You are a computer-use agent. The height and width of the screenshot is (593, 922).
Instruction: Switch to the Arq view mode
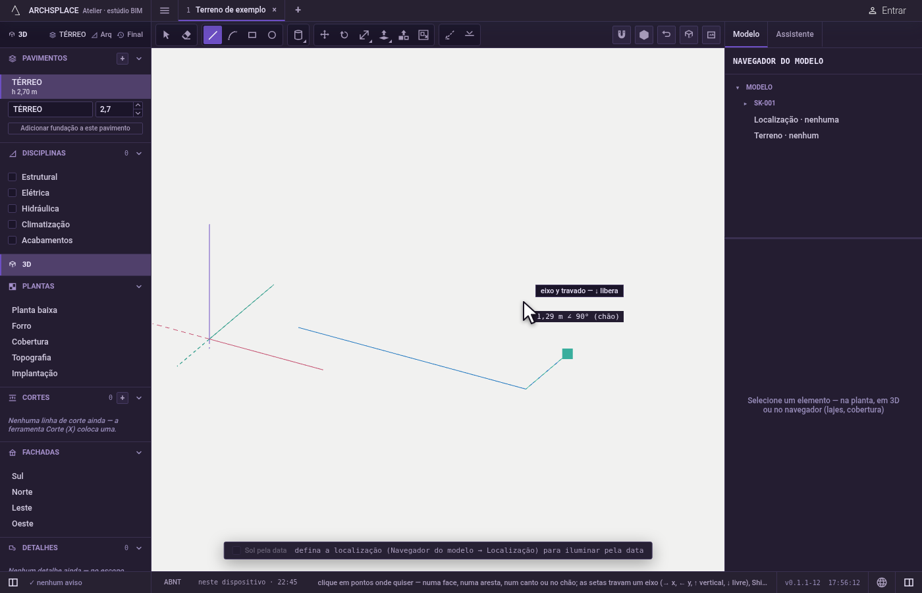pyautogui.click(x=101, y=34)
